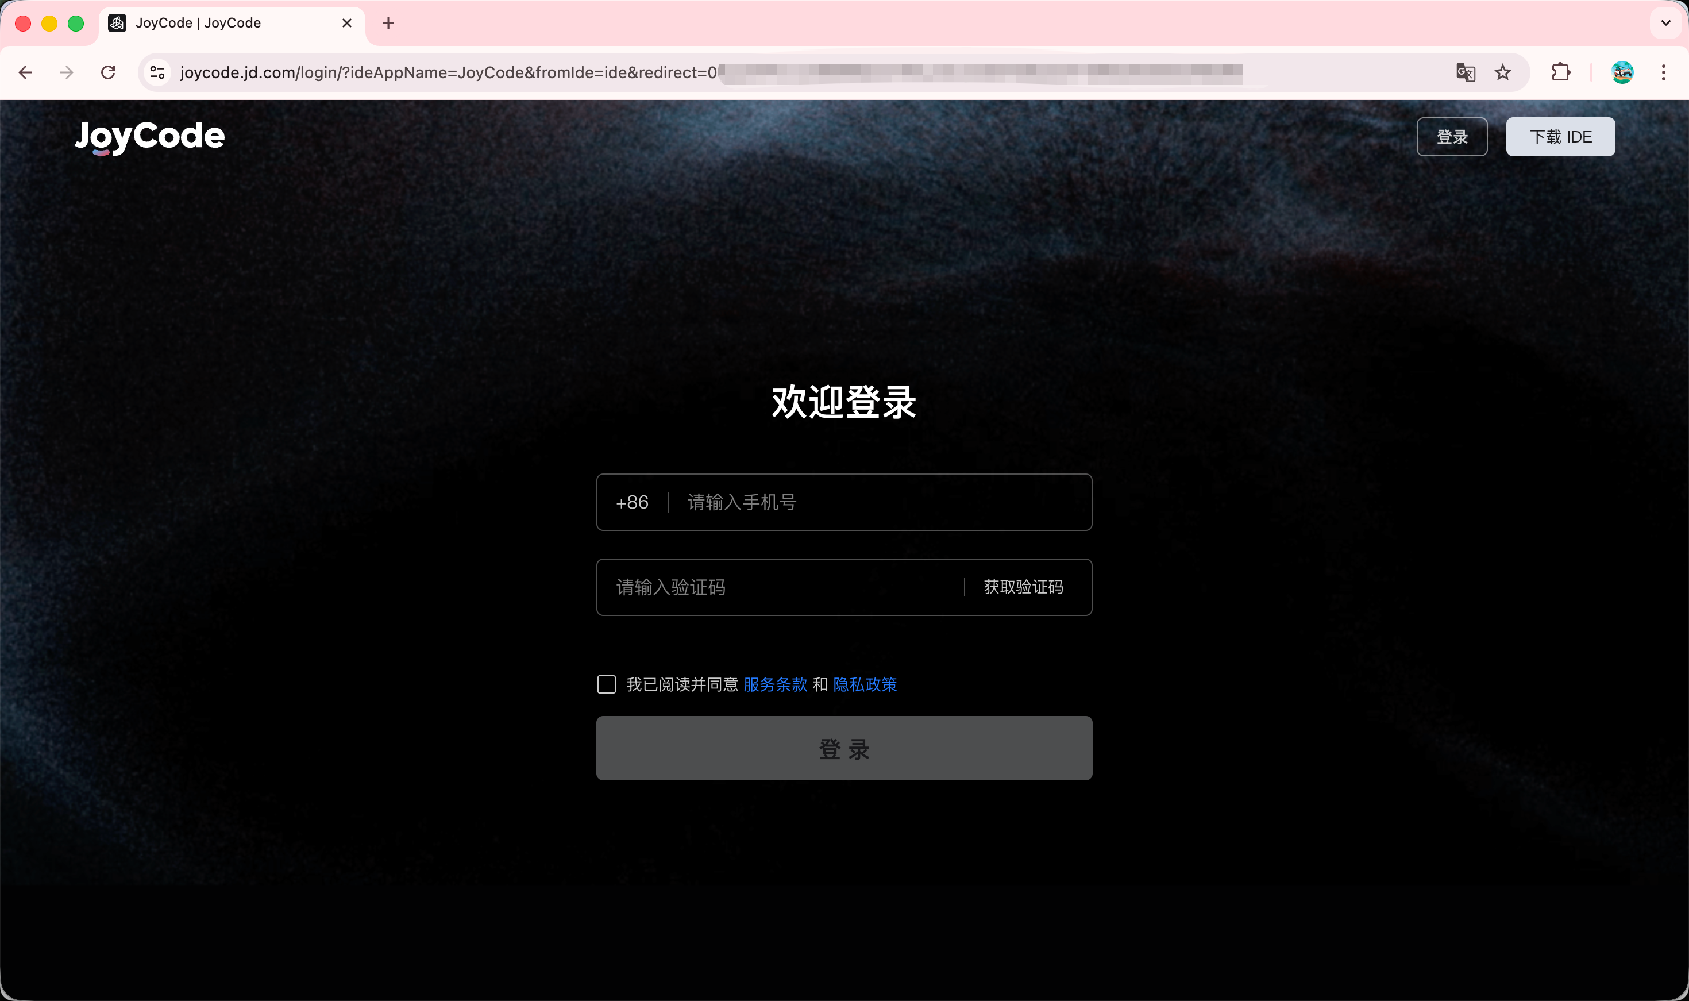Open the +86 country code selector
The width and height of the screenshot is (1689, 1001).
point(632,503)
